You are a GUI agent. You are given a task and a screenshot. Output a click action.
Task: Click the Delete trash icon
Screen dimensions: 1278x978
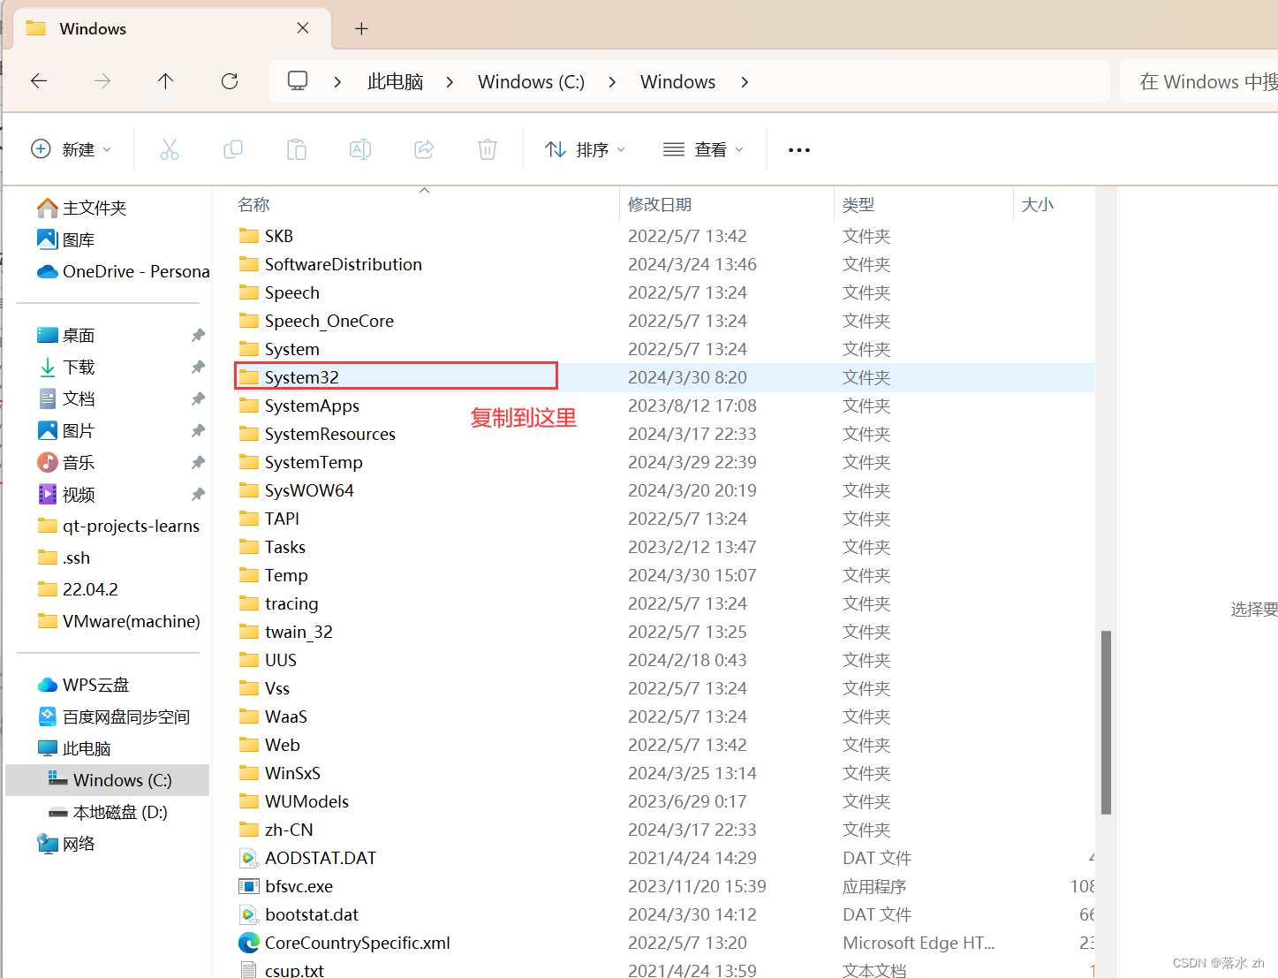pos(488,149)
